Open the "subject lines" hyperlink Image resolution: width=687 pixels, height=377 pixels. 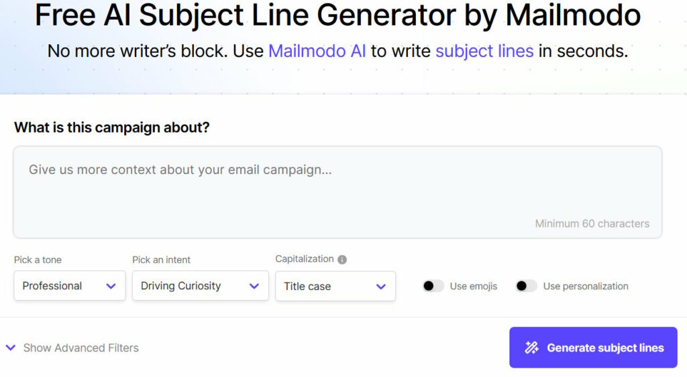[x=484, y=51]
